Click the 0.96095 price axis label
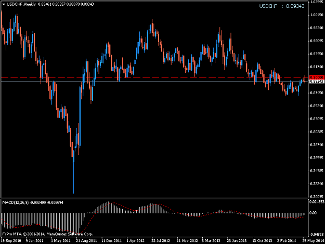The image size is (325, 244). pos(317,41)
